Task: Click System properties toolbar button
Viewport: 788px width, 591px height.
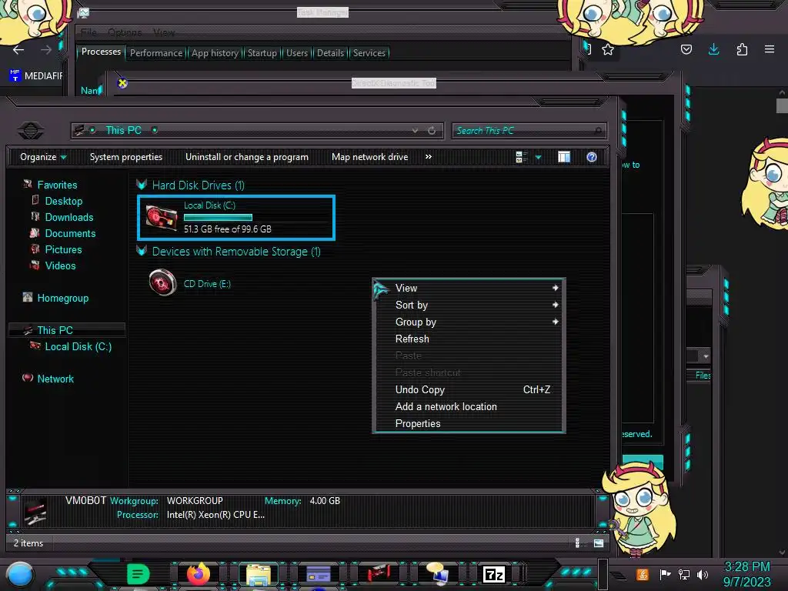Action: (x=126, y=157)
